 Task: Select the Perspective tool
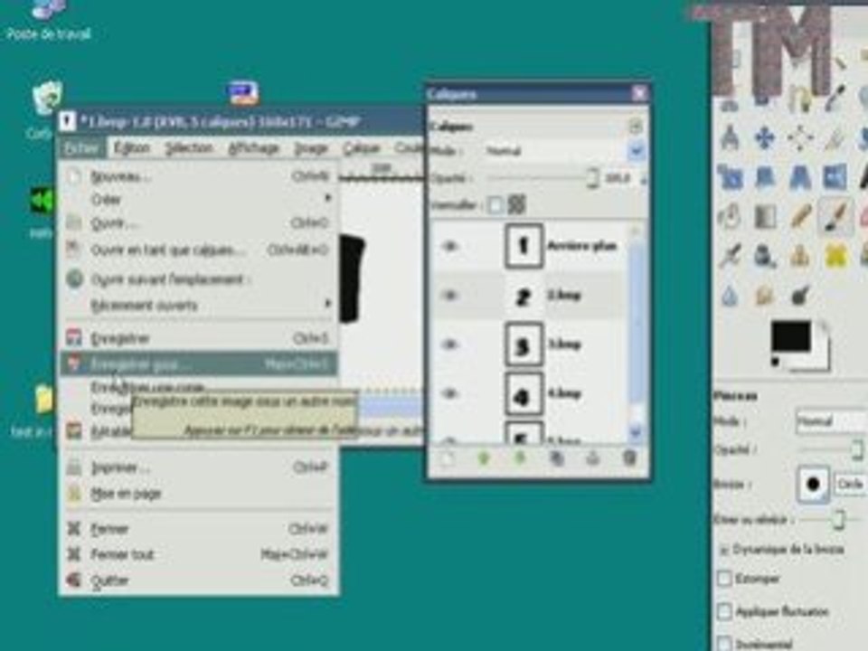[x=800, y=178]
